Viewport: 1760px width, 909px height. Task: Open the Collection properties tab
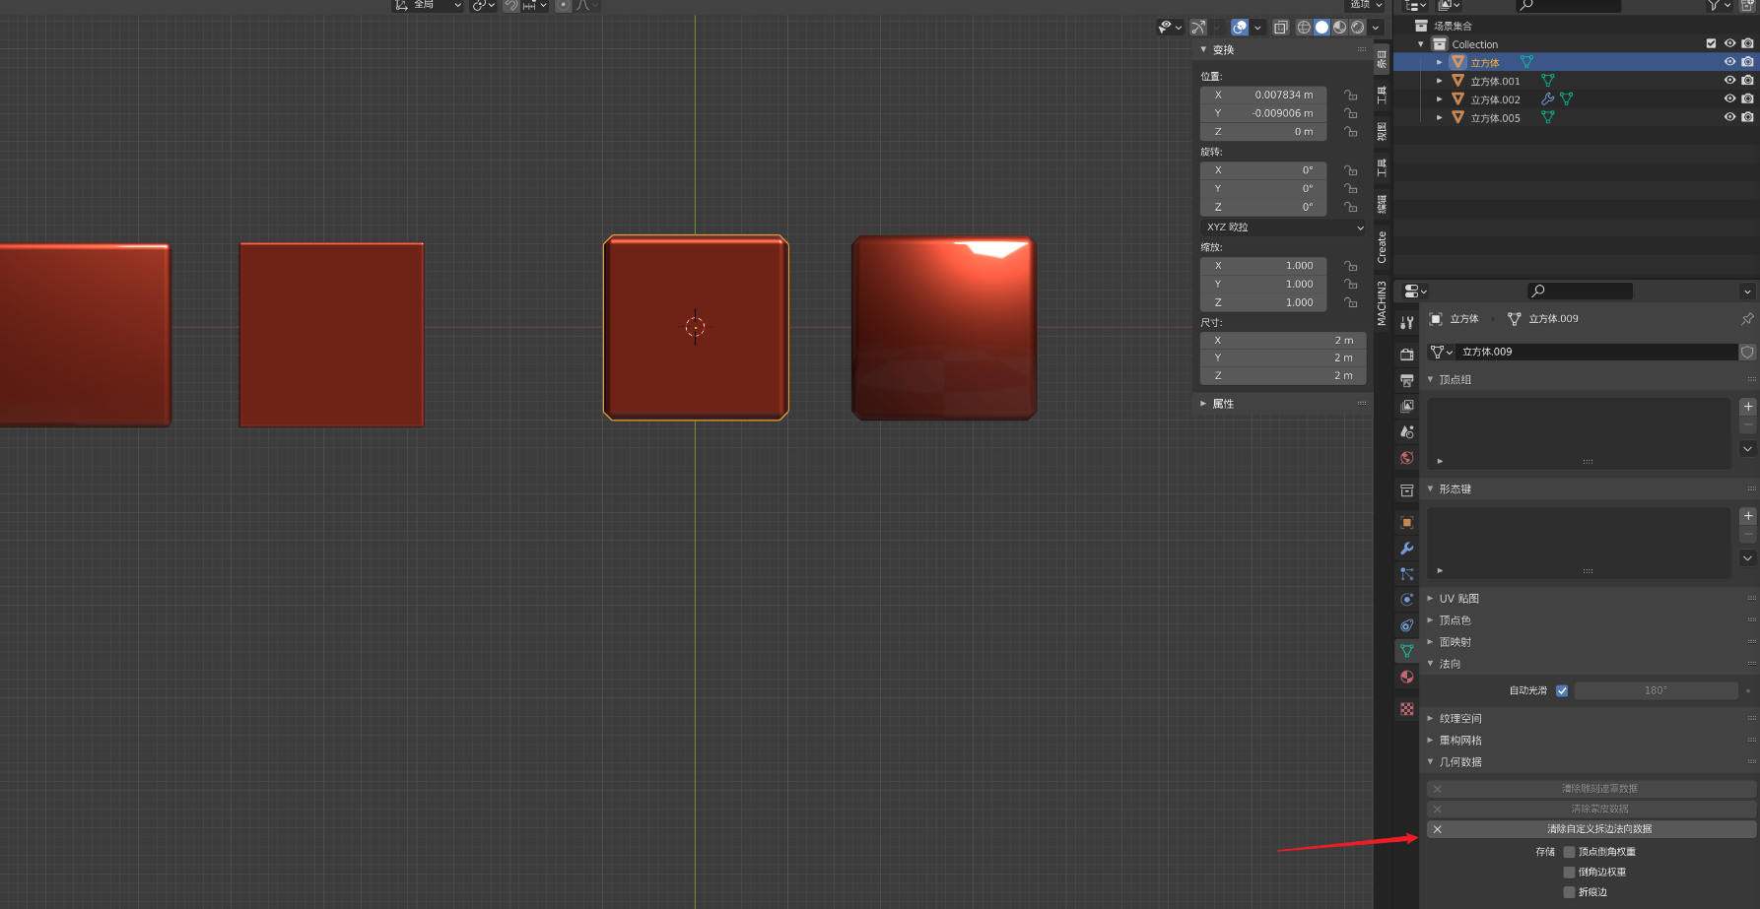[x=1406, y=490]
